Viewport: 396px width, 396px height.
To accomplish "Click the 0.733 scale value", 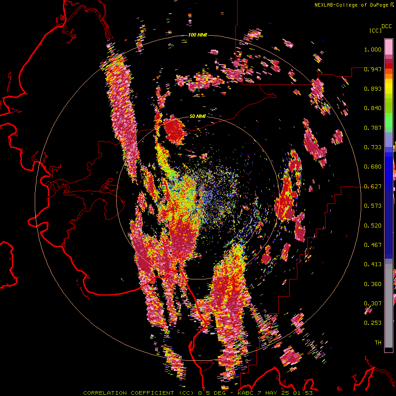I will click(373, 147).
